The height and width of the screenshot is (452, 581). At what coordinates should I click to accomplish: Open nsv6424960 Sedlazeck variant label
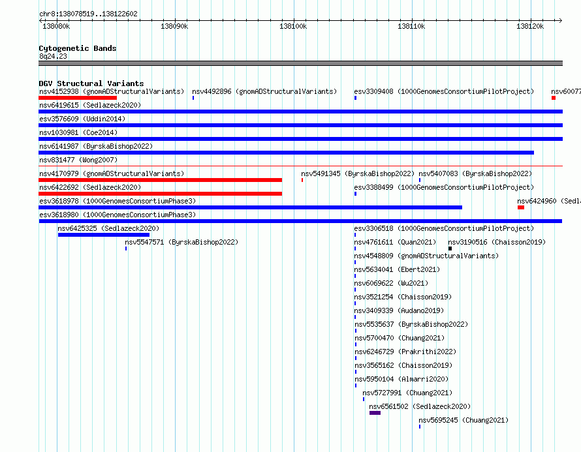[x=549, y=201]
